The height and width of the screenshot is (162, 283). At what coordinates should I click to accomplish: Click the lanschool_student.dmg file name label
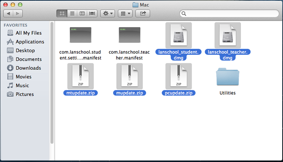178,55
